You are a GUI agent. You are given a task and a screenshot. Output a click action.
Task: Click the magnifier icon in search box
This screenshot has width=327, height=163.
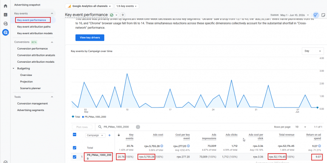click(100, 127)
